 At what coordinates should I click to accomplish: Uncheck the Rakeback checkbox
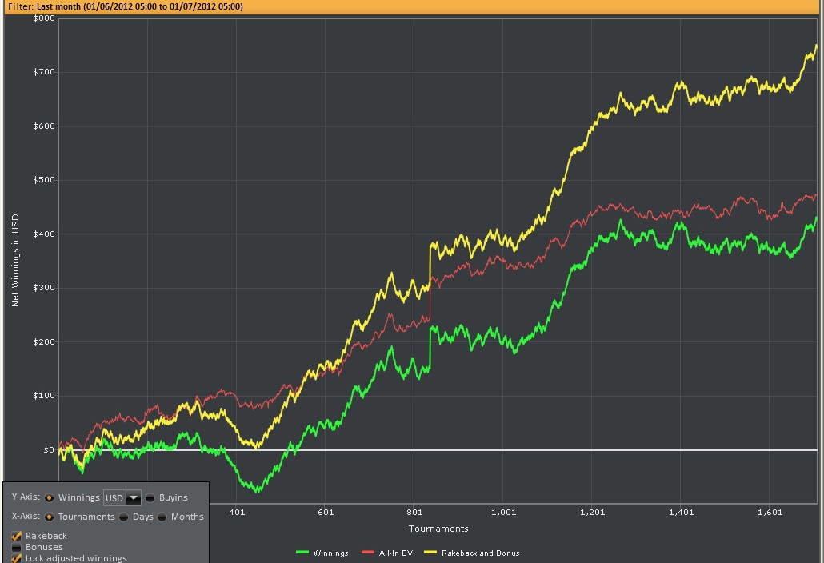click(x=17, y=536)
